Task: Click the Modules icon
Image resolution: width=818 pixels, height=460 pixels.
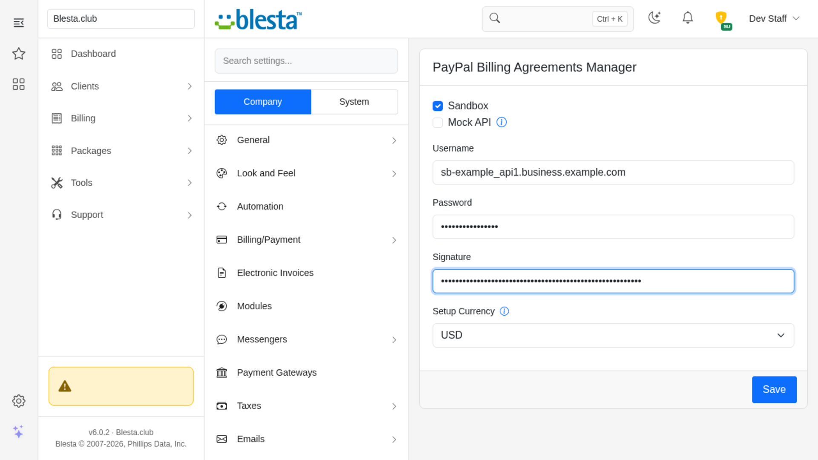Action: [222, 306]
